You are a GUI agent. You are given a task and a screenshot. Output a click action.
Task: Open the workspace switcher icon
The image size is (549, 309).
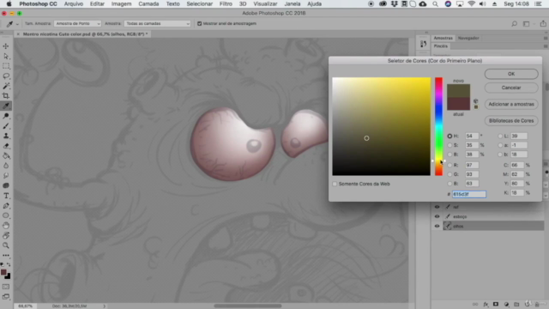coord(526,23)
